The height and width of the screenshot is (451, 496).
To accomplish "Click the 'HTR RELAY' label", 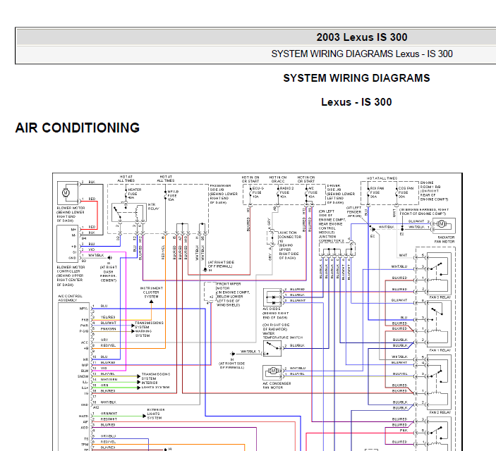I will 153,206.
